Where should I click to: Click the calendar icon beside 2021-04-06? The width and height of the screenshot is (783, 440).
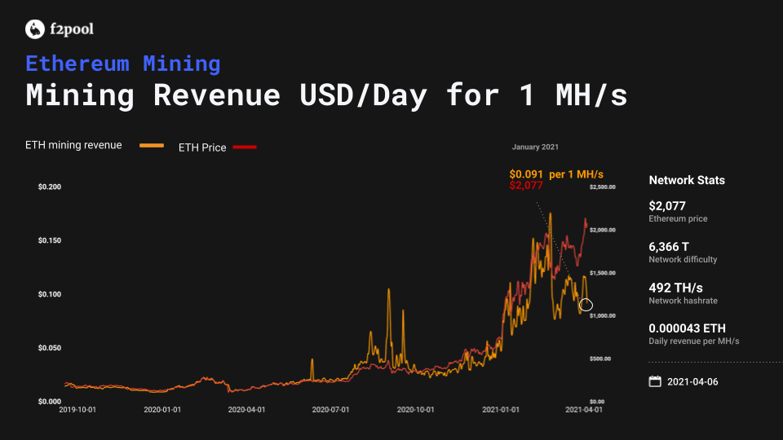tap(655, 381)
